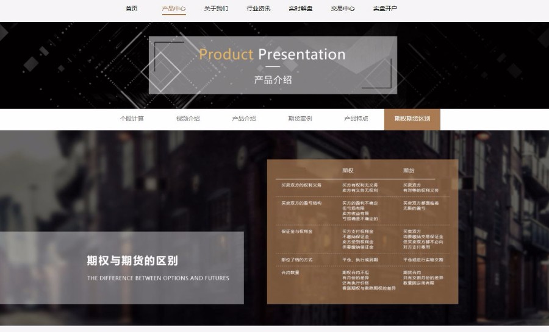Viewport: 549px width, 332px height.
Task: Show the 产品特点 tab
Action: (x=356, y=119)
